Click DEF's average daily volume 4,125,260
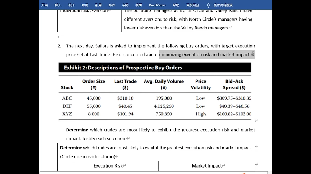 (x=164, y=106)
